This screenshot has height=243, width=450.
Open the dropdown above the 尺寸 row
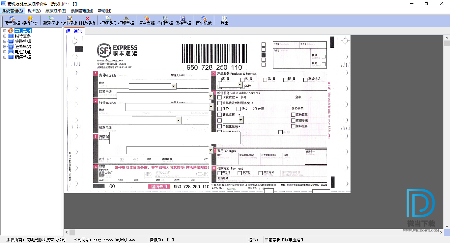pyautogui.click(x=211, y=150)
